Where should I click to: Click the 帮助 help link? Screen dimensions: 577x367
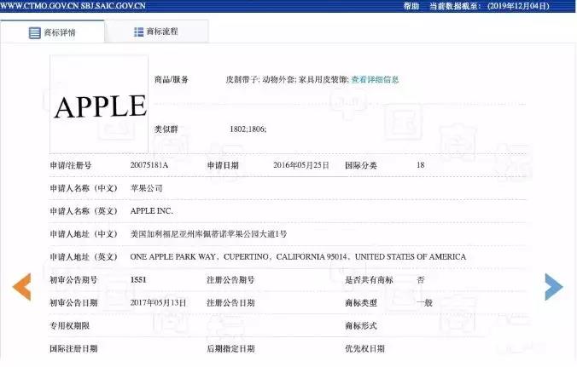tap(411, 6)
